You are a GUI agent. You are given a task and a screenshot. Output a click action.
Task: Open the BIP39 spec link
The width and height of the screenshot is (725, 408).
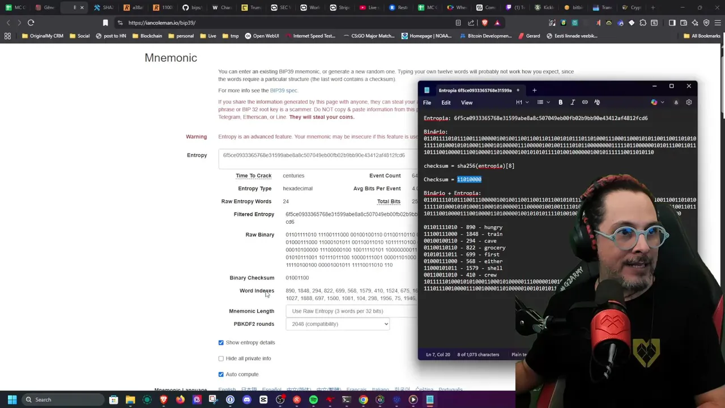(x=283, y=91)
